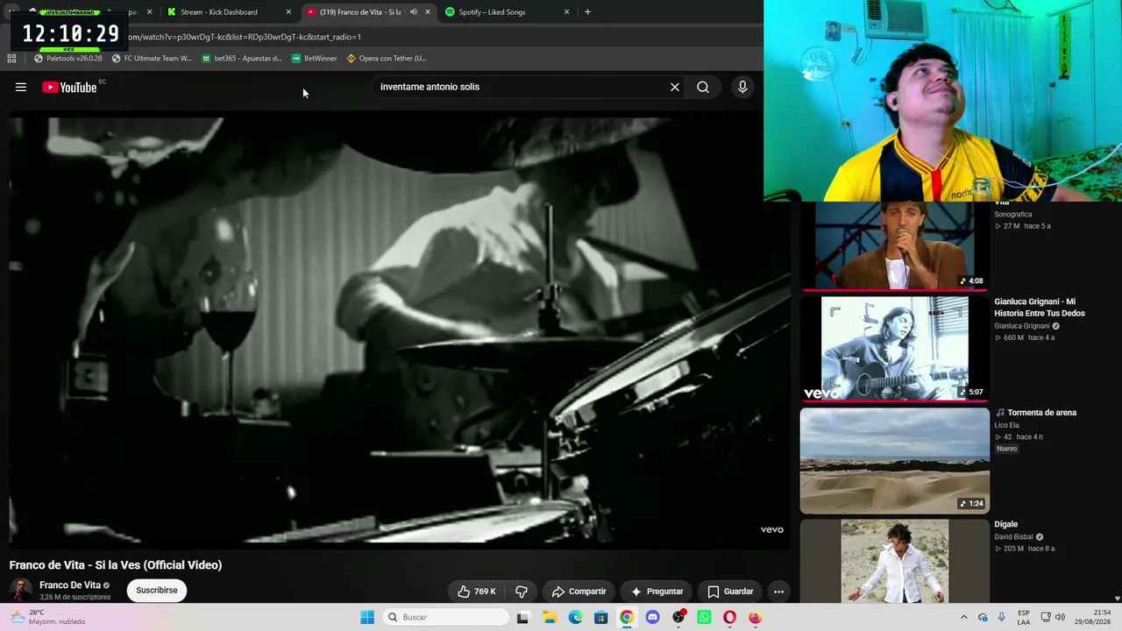The image size is (1122, 631).
Task: Clear the YouTube search text
Action: click(x=675, y=87)
